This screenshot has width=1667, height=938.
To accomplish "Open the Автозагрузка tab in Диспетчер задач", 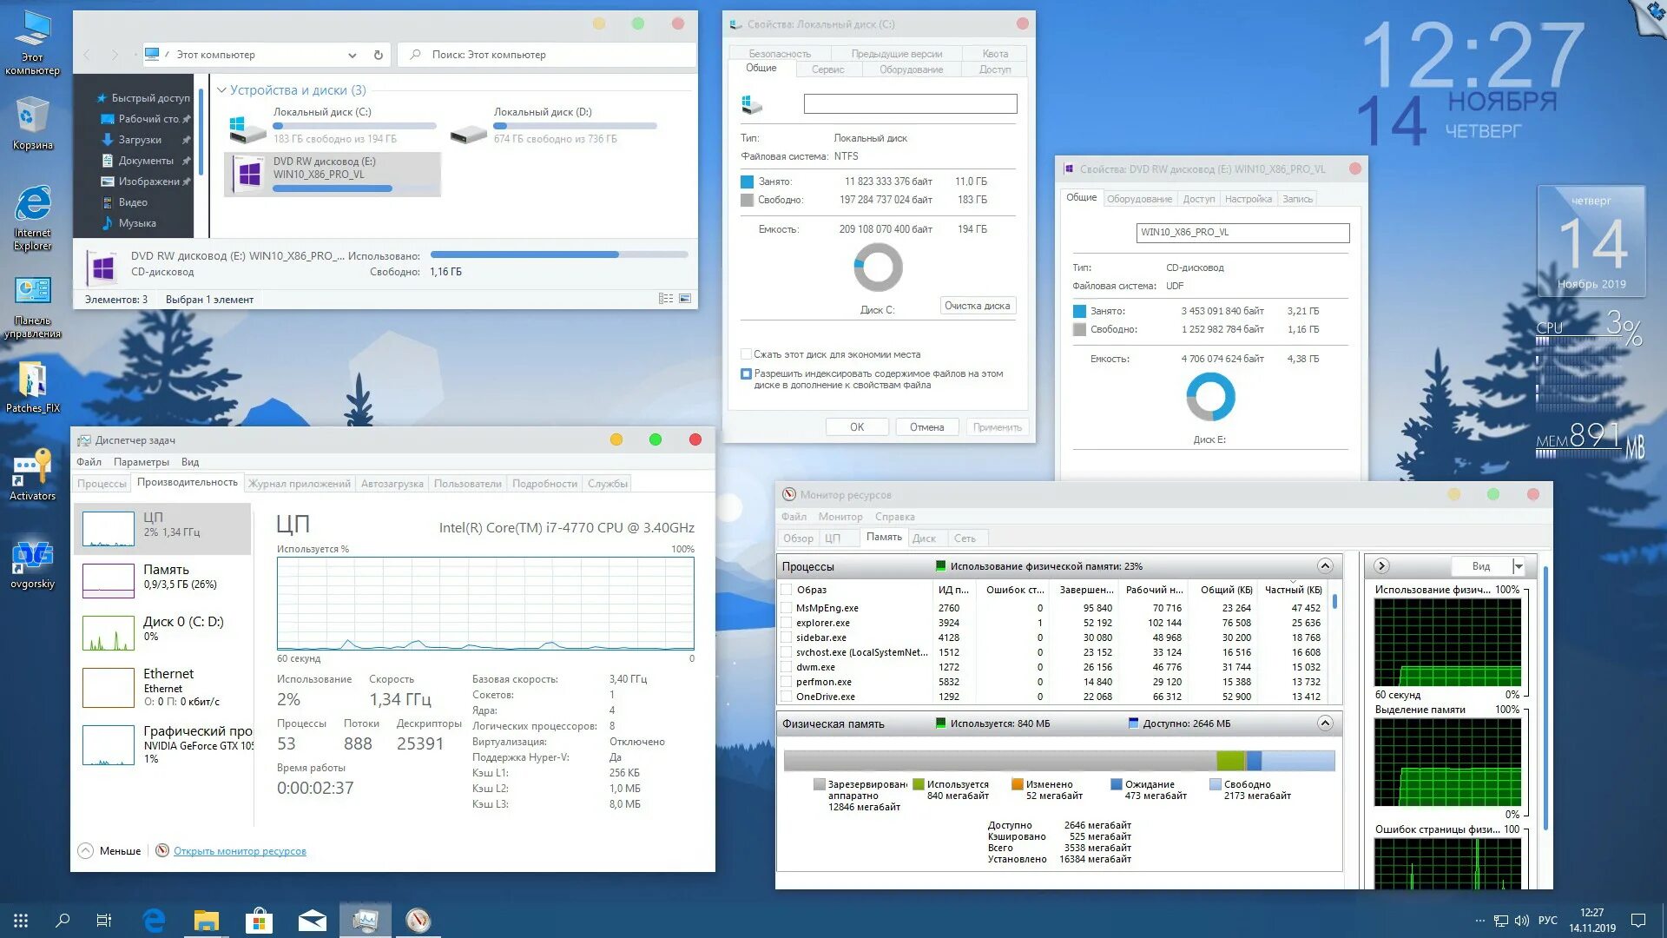I will click(x=394, y=483).
